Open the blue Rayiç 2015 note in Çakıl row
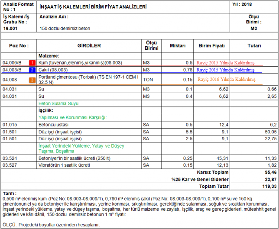Viewport: 279px width, 229px height. [x=227, y=69]
